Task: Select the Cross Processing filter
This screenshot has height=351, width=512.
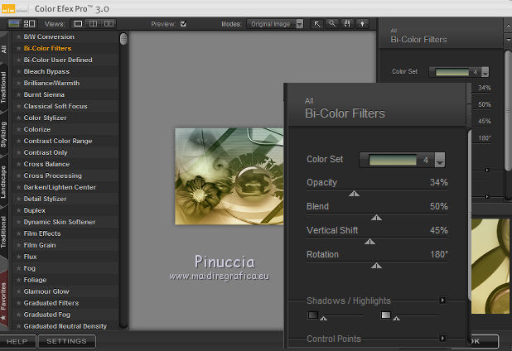Action: point(53,175)
